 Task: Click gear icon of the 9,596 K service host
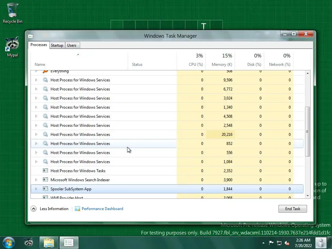45,80
